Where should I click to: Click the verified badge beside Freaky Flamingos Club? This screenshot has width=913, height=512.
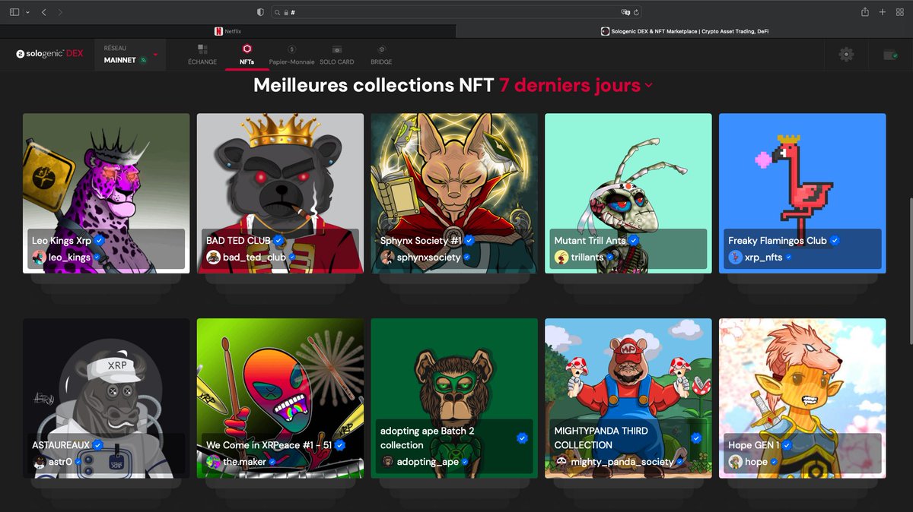tap(835, 240)
